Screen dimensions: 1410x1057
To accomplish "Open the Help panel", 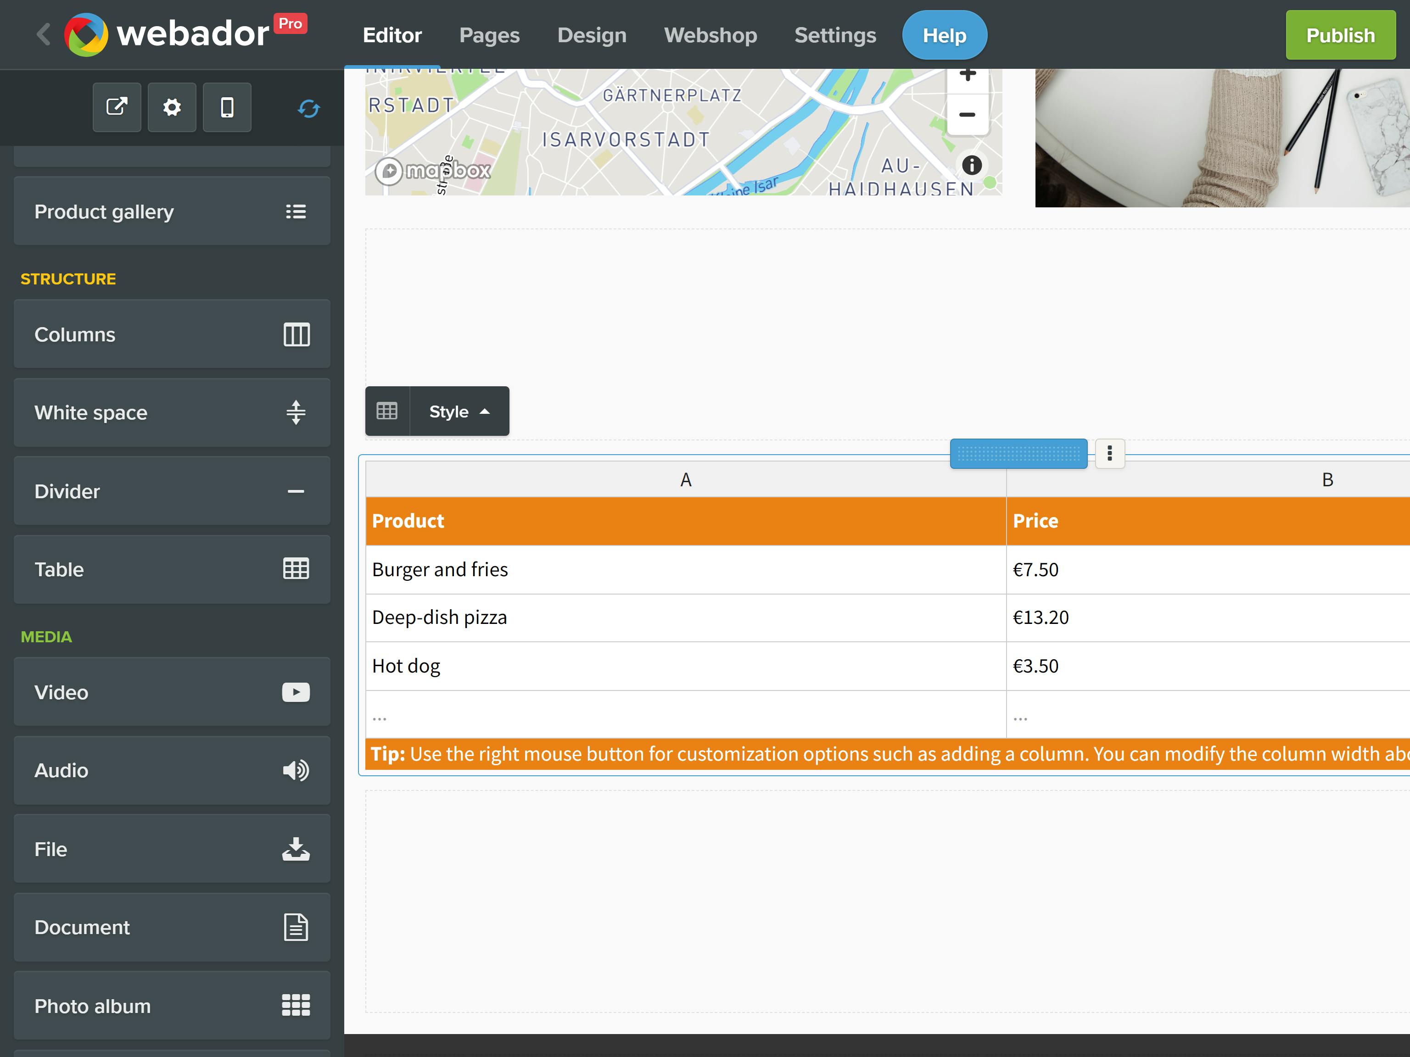I will coord(944,35).
